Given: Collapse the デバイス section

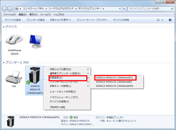Looking at the screenshot, I should 4,27.
